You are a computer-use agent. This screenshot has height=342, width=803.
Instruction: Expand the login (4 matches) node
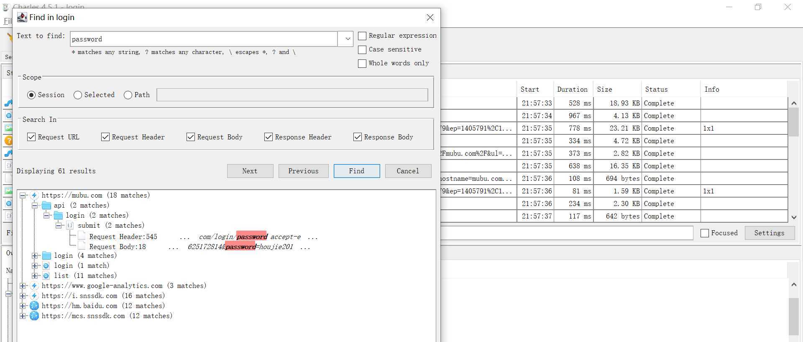tap(35, 255)
